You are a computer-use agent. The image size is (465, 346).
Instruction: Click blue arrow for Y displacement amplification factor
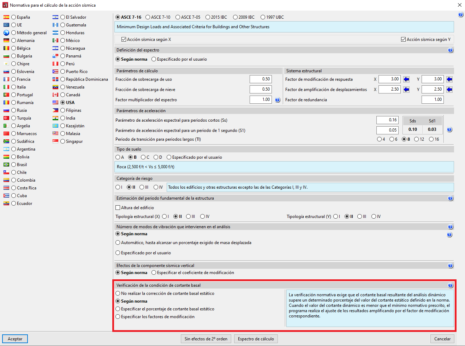[x=449, y=90]
